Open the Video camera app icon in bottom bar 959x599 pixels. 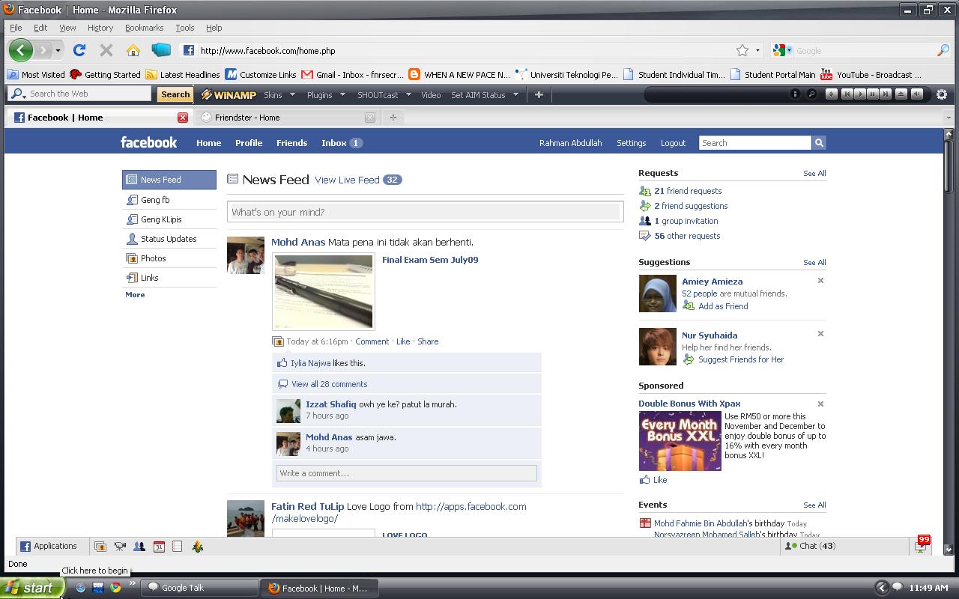click(120, 547)
